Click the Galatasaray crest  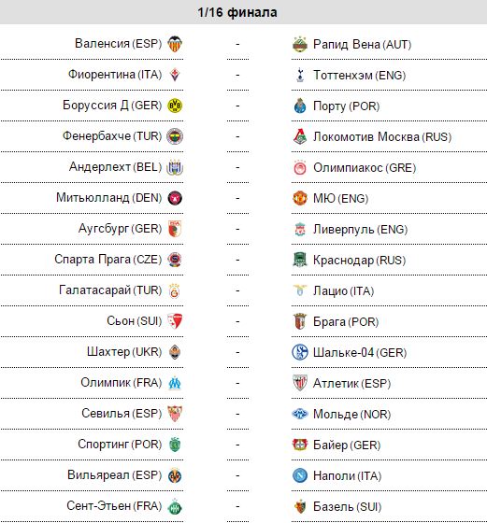coord(175,290)
